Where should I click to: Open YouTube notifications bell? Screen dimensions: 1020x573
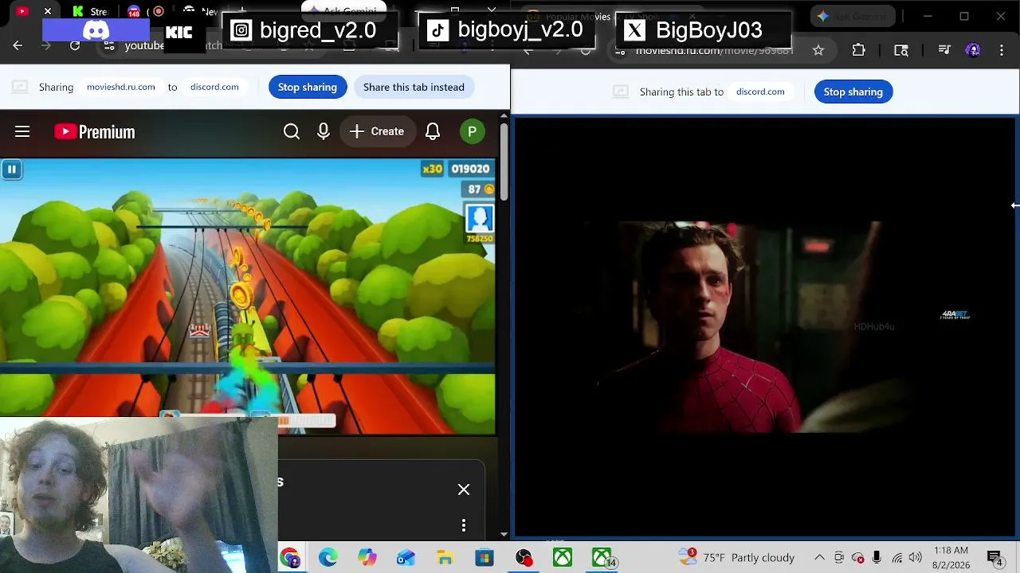point(433,131)
